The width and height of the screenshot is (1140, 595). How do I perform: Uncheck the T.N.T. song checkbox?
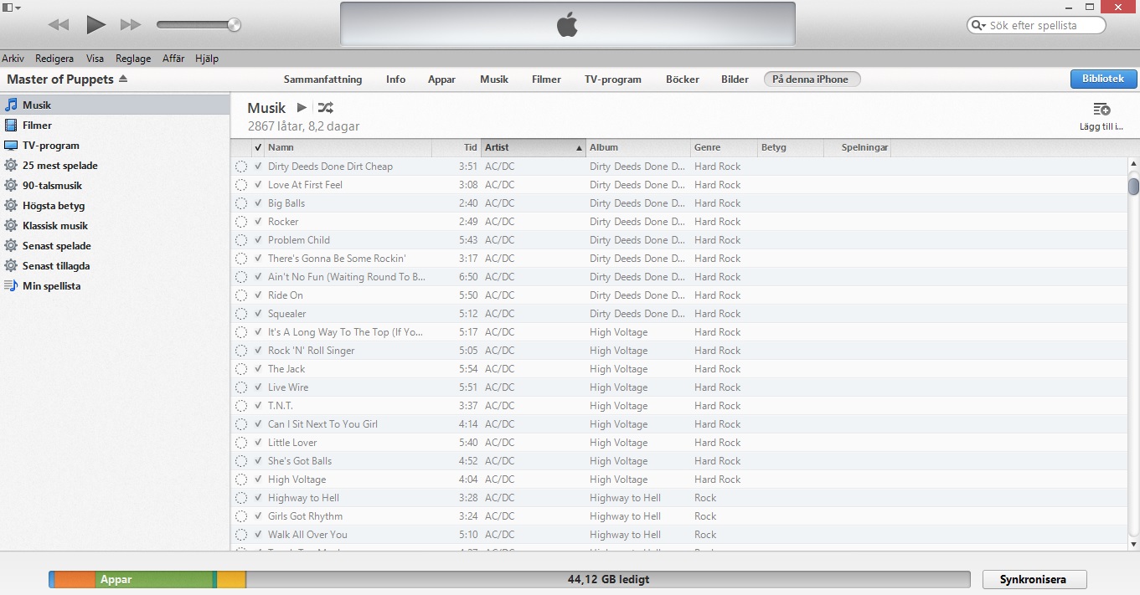click(258, 406)
